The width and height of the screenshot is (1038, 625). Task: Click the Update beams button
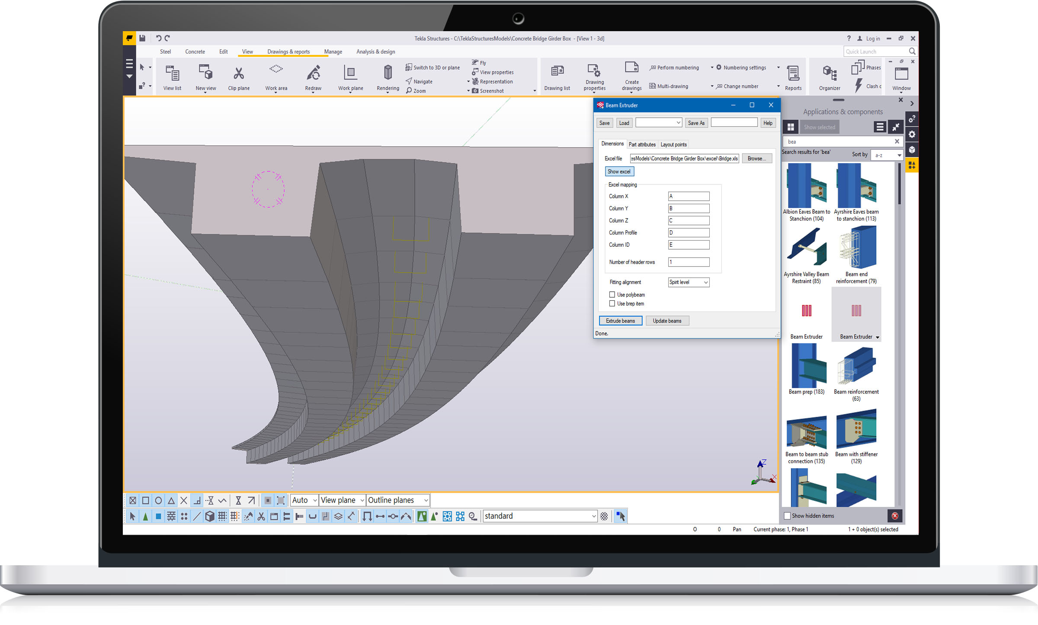(x=667, y=321)
